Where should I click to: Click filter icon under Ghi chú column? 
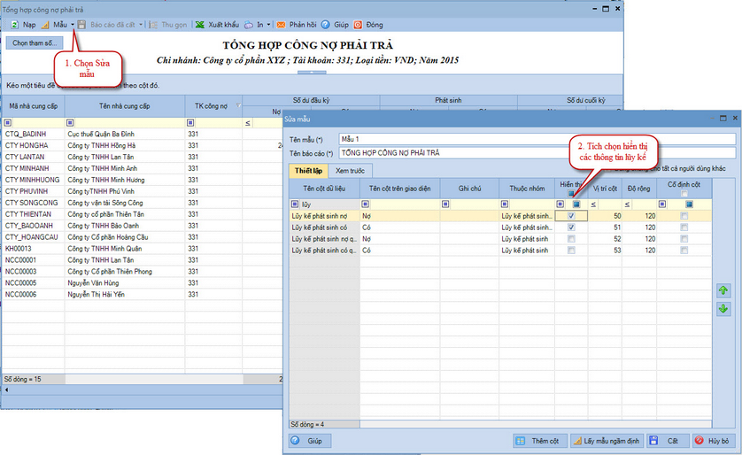click(x=445, y=204)
